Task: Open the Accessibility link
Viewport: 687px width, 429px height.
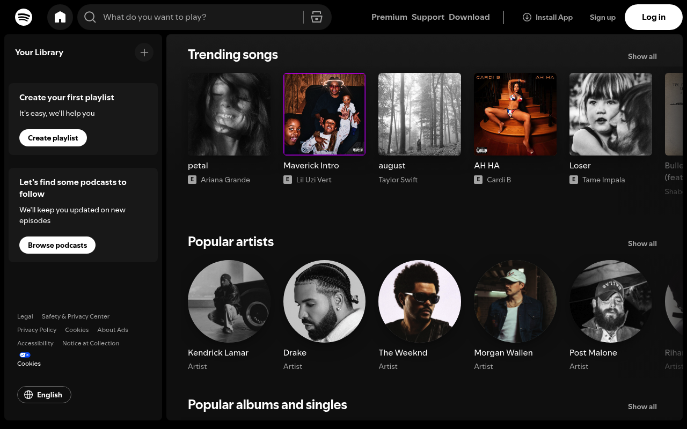Action: click(x=35, y=343)
